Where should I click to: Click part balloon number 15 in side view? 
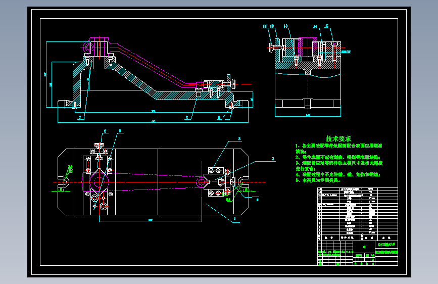[326, 26]
